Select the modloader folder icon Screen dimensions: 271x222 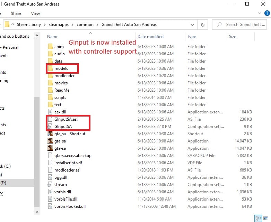(50, 76)
